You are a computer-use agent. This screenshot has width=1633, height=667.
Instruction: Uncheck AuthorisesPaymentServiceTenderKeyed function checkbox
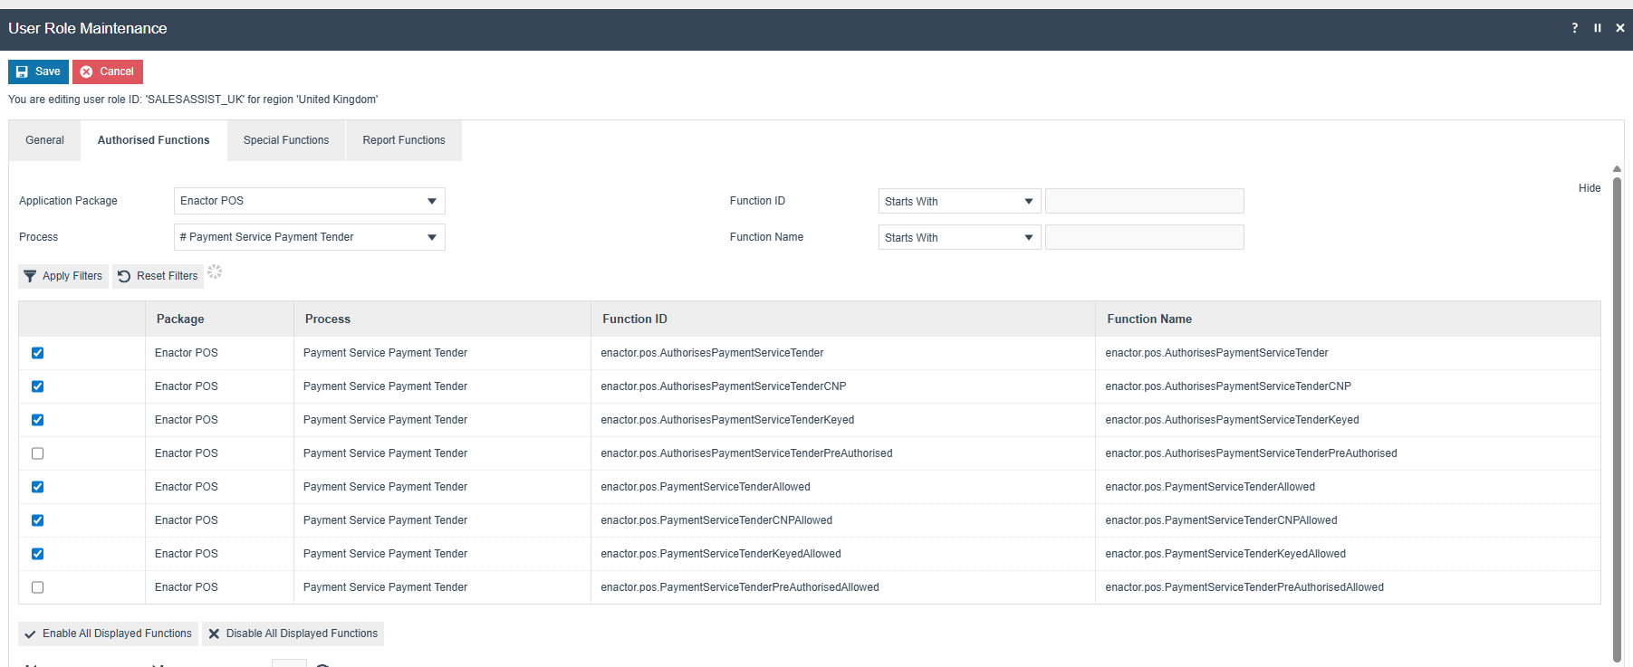point(38,420)
